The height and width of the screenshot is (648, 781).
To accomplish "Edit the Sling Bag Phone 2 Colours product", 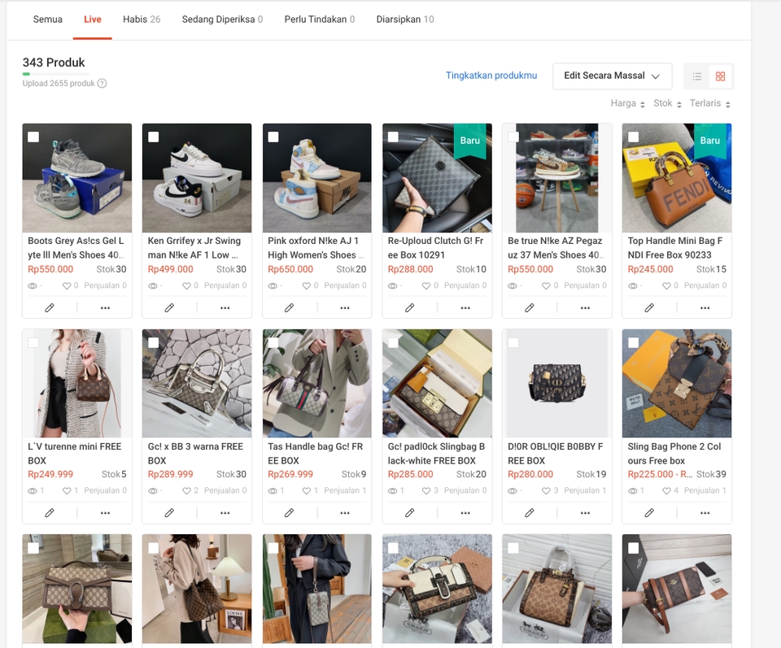I will click(649, 512).
